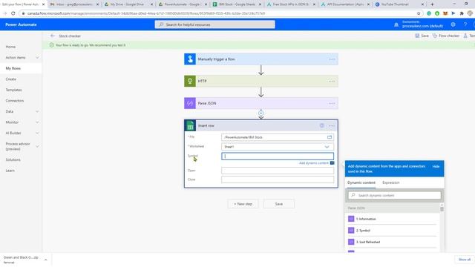Click the Manually trigger a flow icon

190,59
